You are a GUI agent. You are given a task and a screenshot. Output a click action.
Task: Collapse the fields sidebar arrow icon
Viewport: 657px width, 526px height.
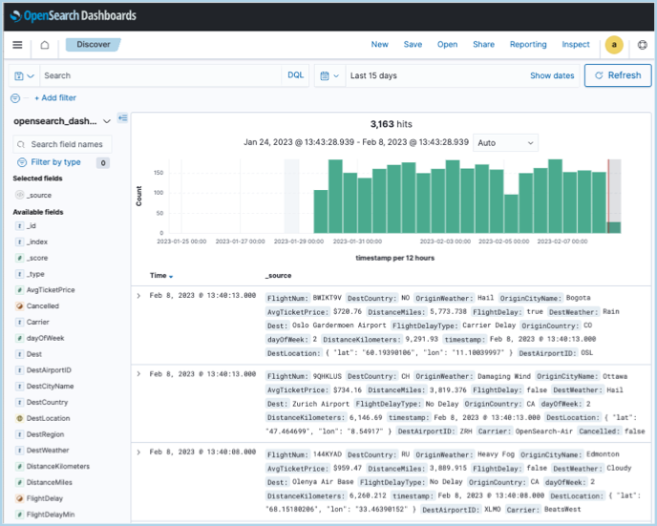pyautogui.click(x=123, y=117)
